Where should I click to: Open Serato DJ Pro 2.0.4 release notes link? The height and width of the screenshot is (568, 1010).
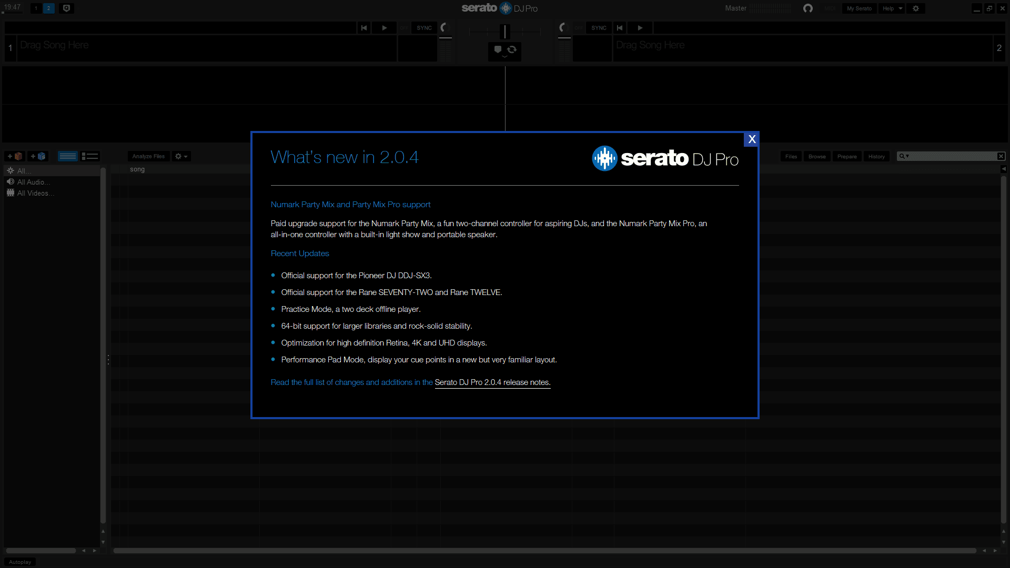pos(492,382)
